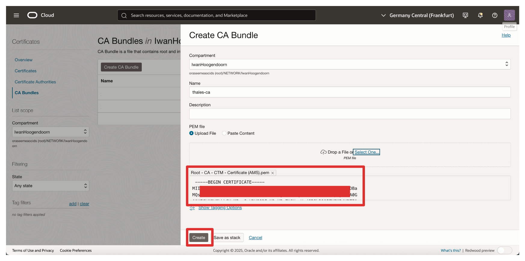Open the Profile avatar menu
This screenshot has width=525, height=261.
(x=509, y=15)
